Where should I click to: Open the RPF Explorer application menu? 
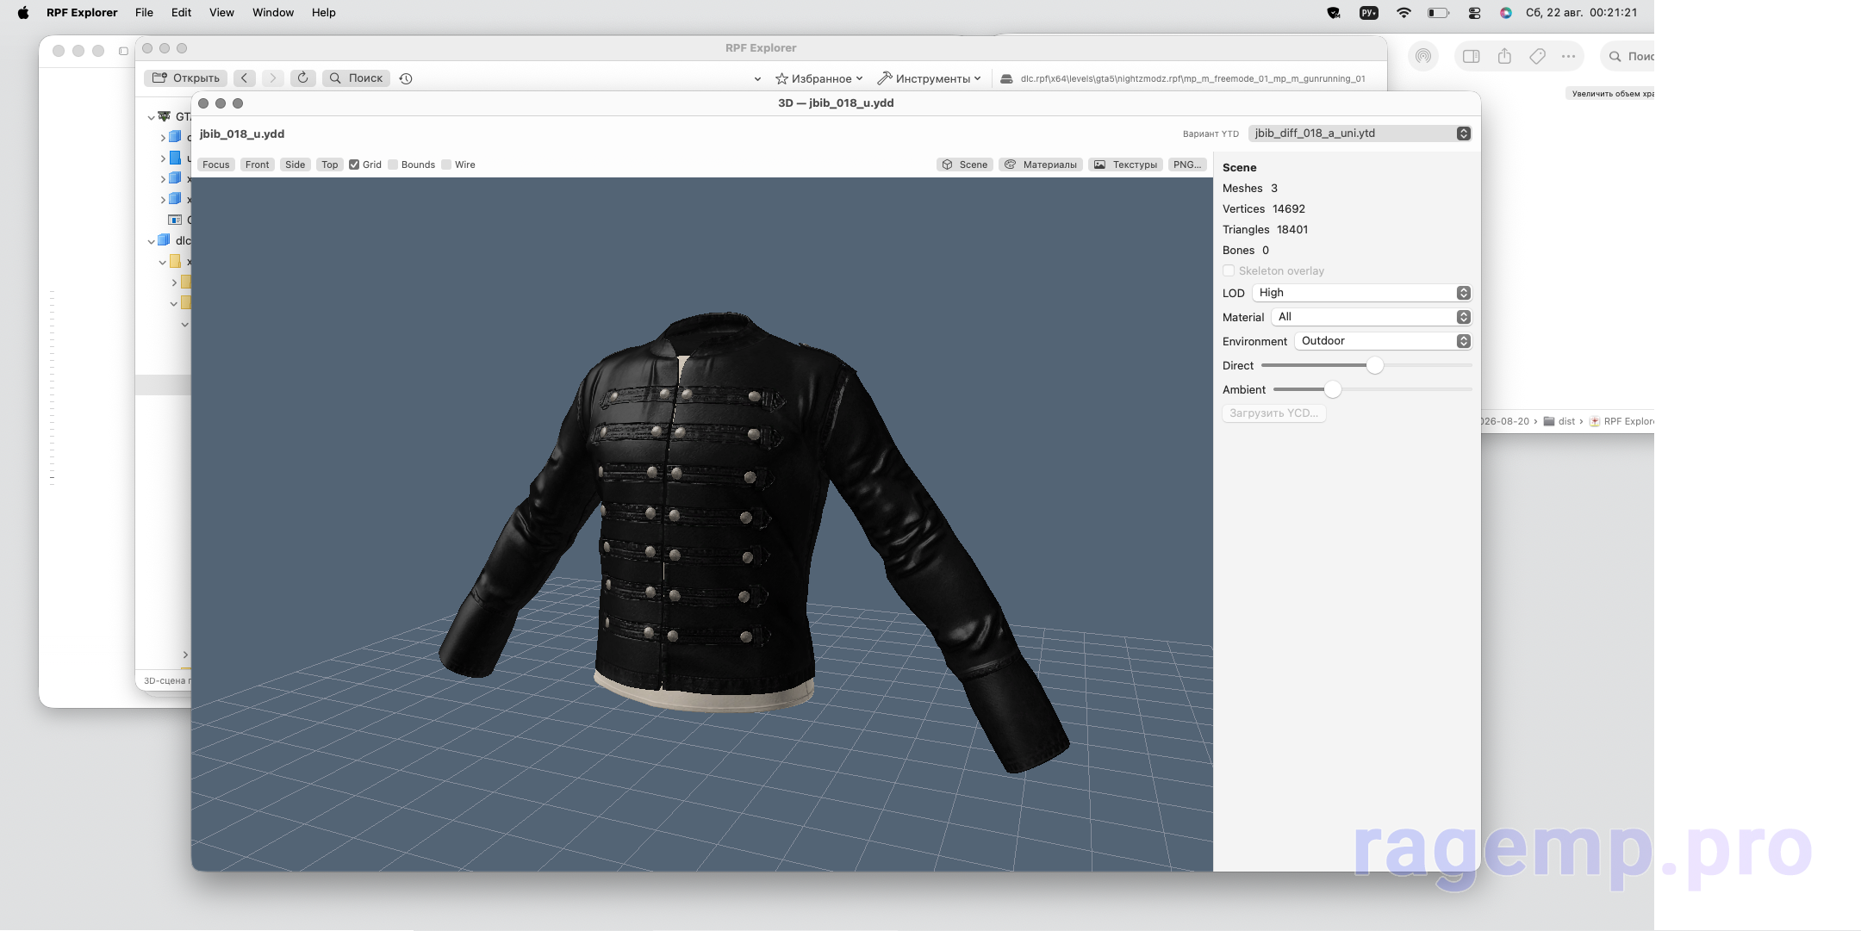tap(82, 13)
